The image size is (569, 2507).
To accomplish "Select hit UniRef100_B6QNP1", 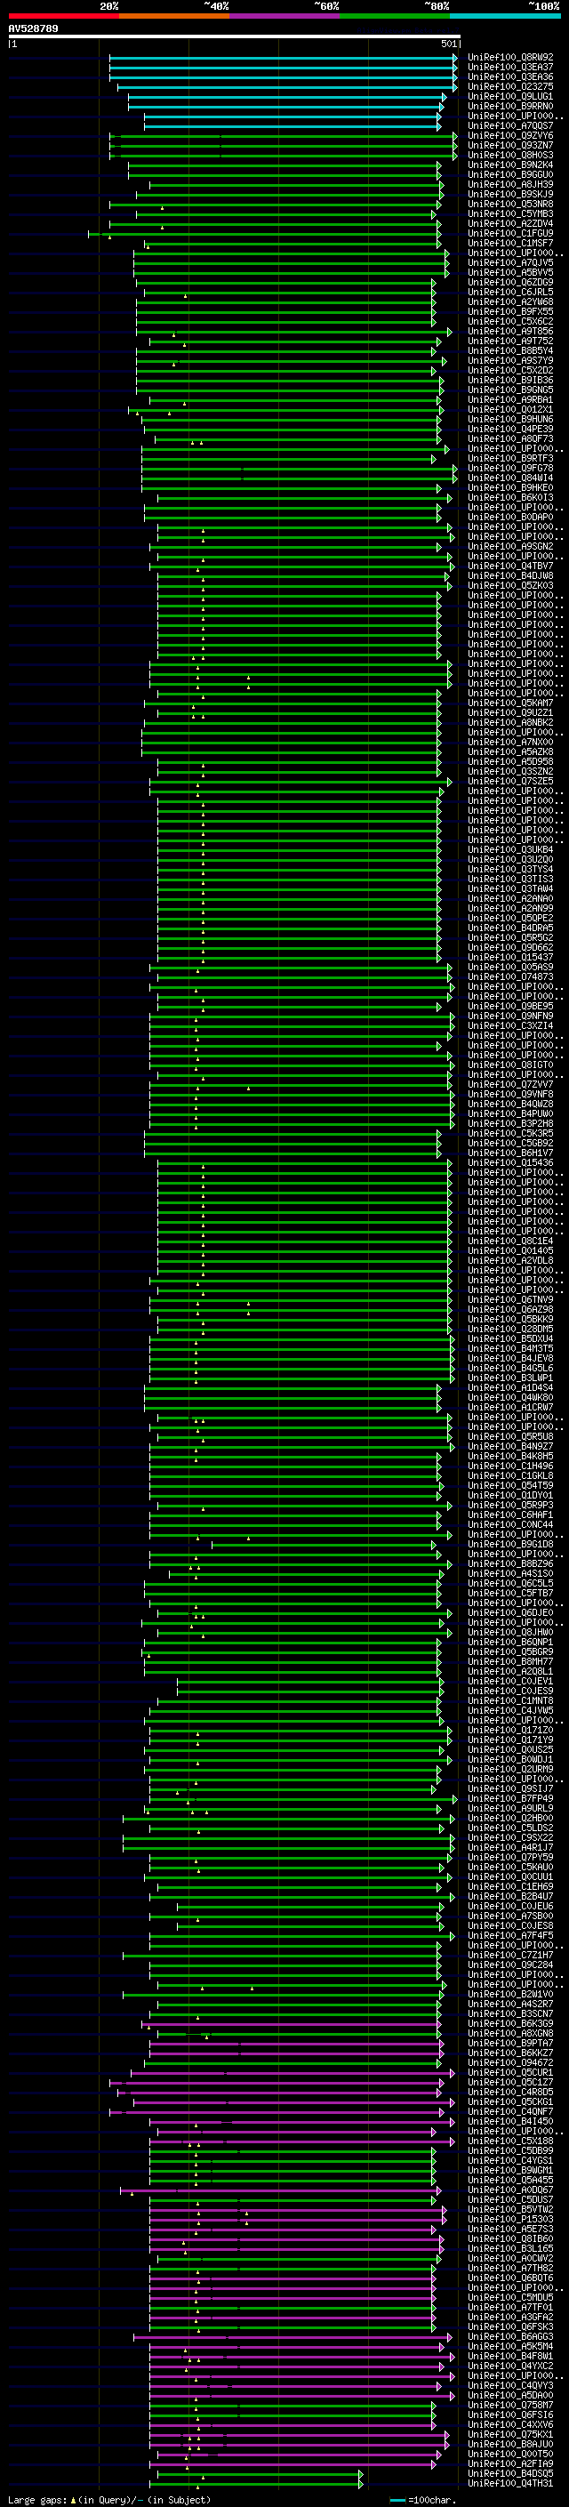I will [510, 1642].
